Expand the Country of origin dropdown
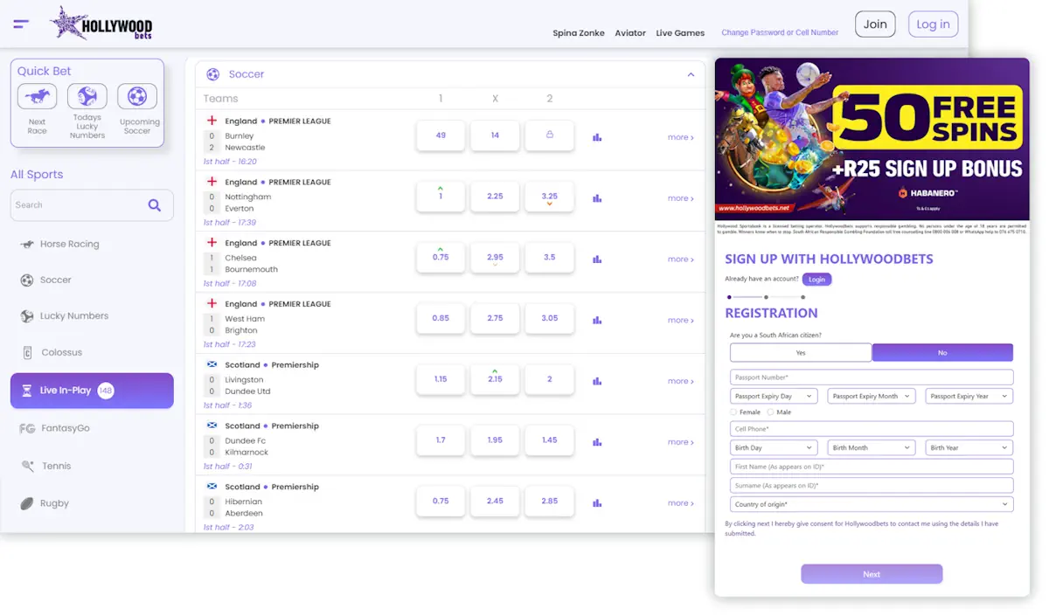 pos(871,504)
